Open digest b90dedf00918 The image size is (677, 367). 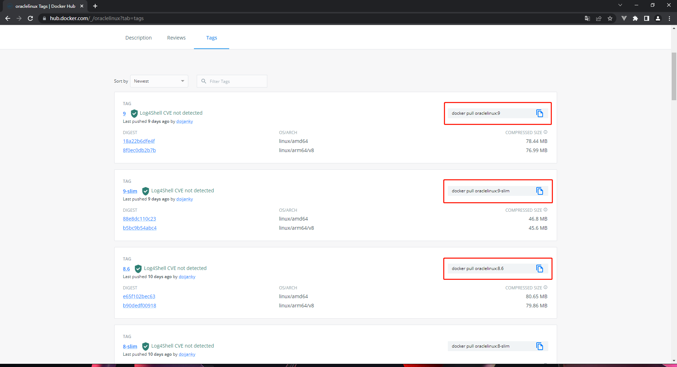[139, 306]
